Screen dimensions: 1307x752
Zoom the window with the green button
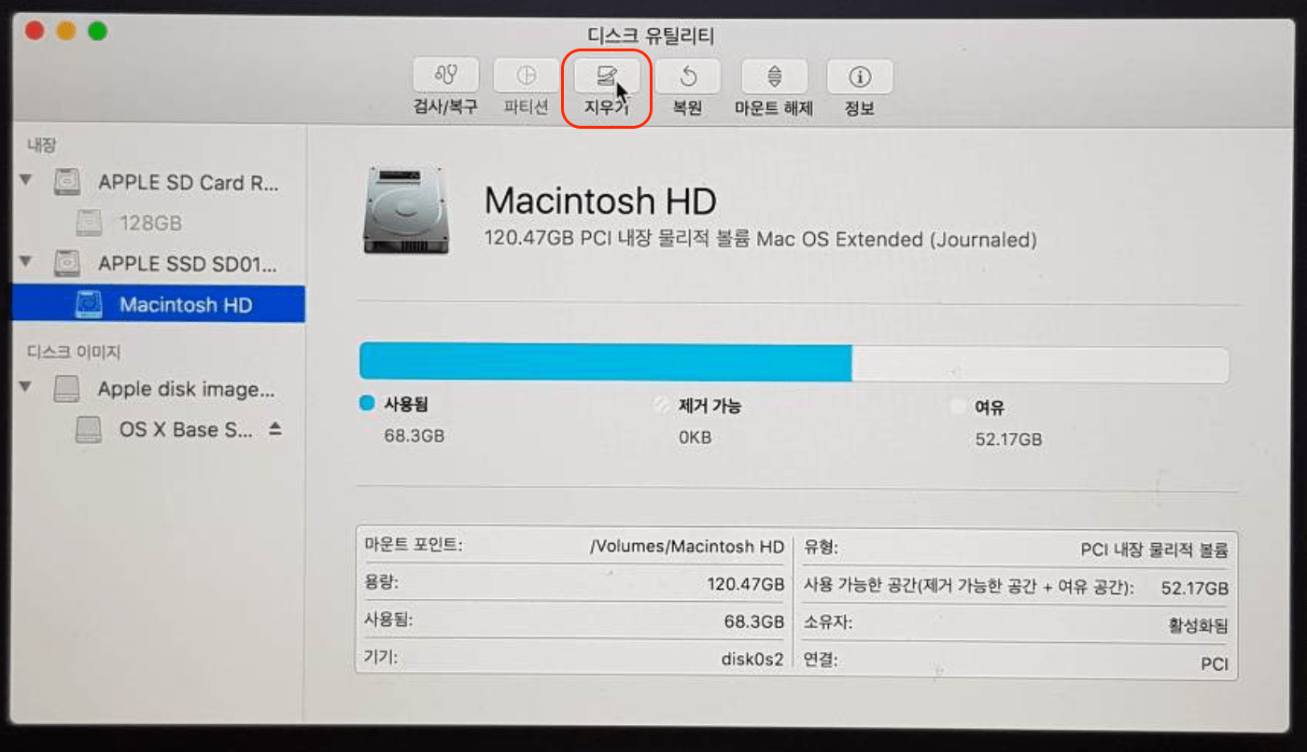97,31
